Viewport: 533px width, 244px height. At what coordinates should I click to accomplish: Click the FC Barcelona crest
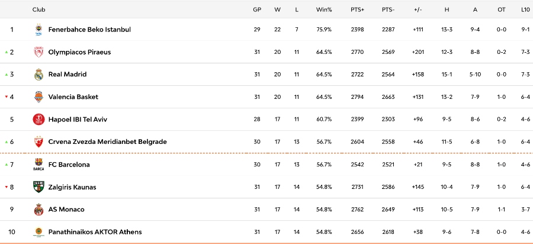click(x=38, y=165)
